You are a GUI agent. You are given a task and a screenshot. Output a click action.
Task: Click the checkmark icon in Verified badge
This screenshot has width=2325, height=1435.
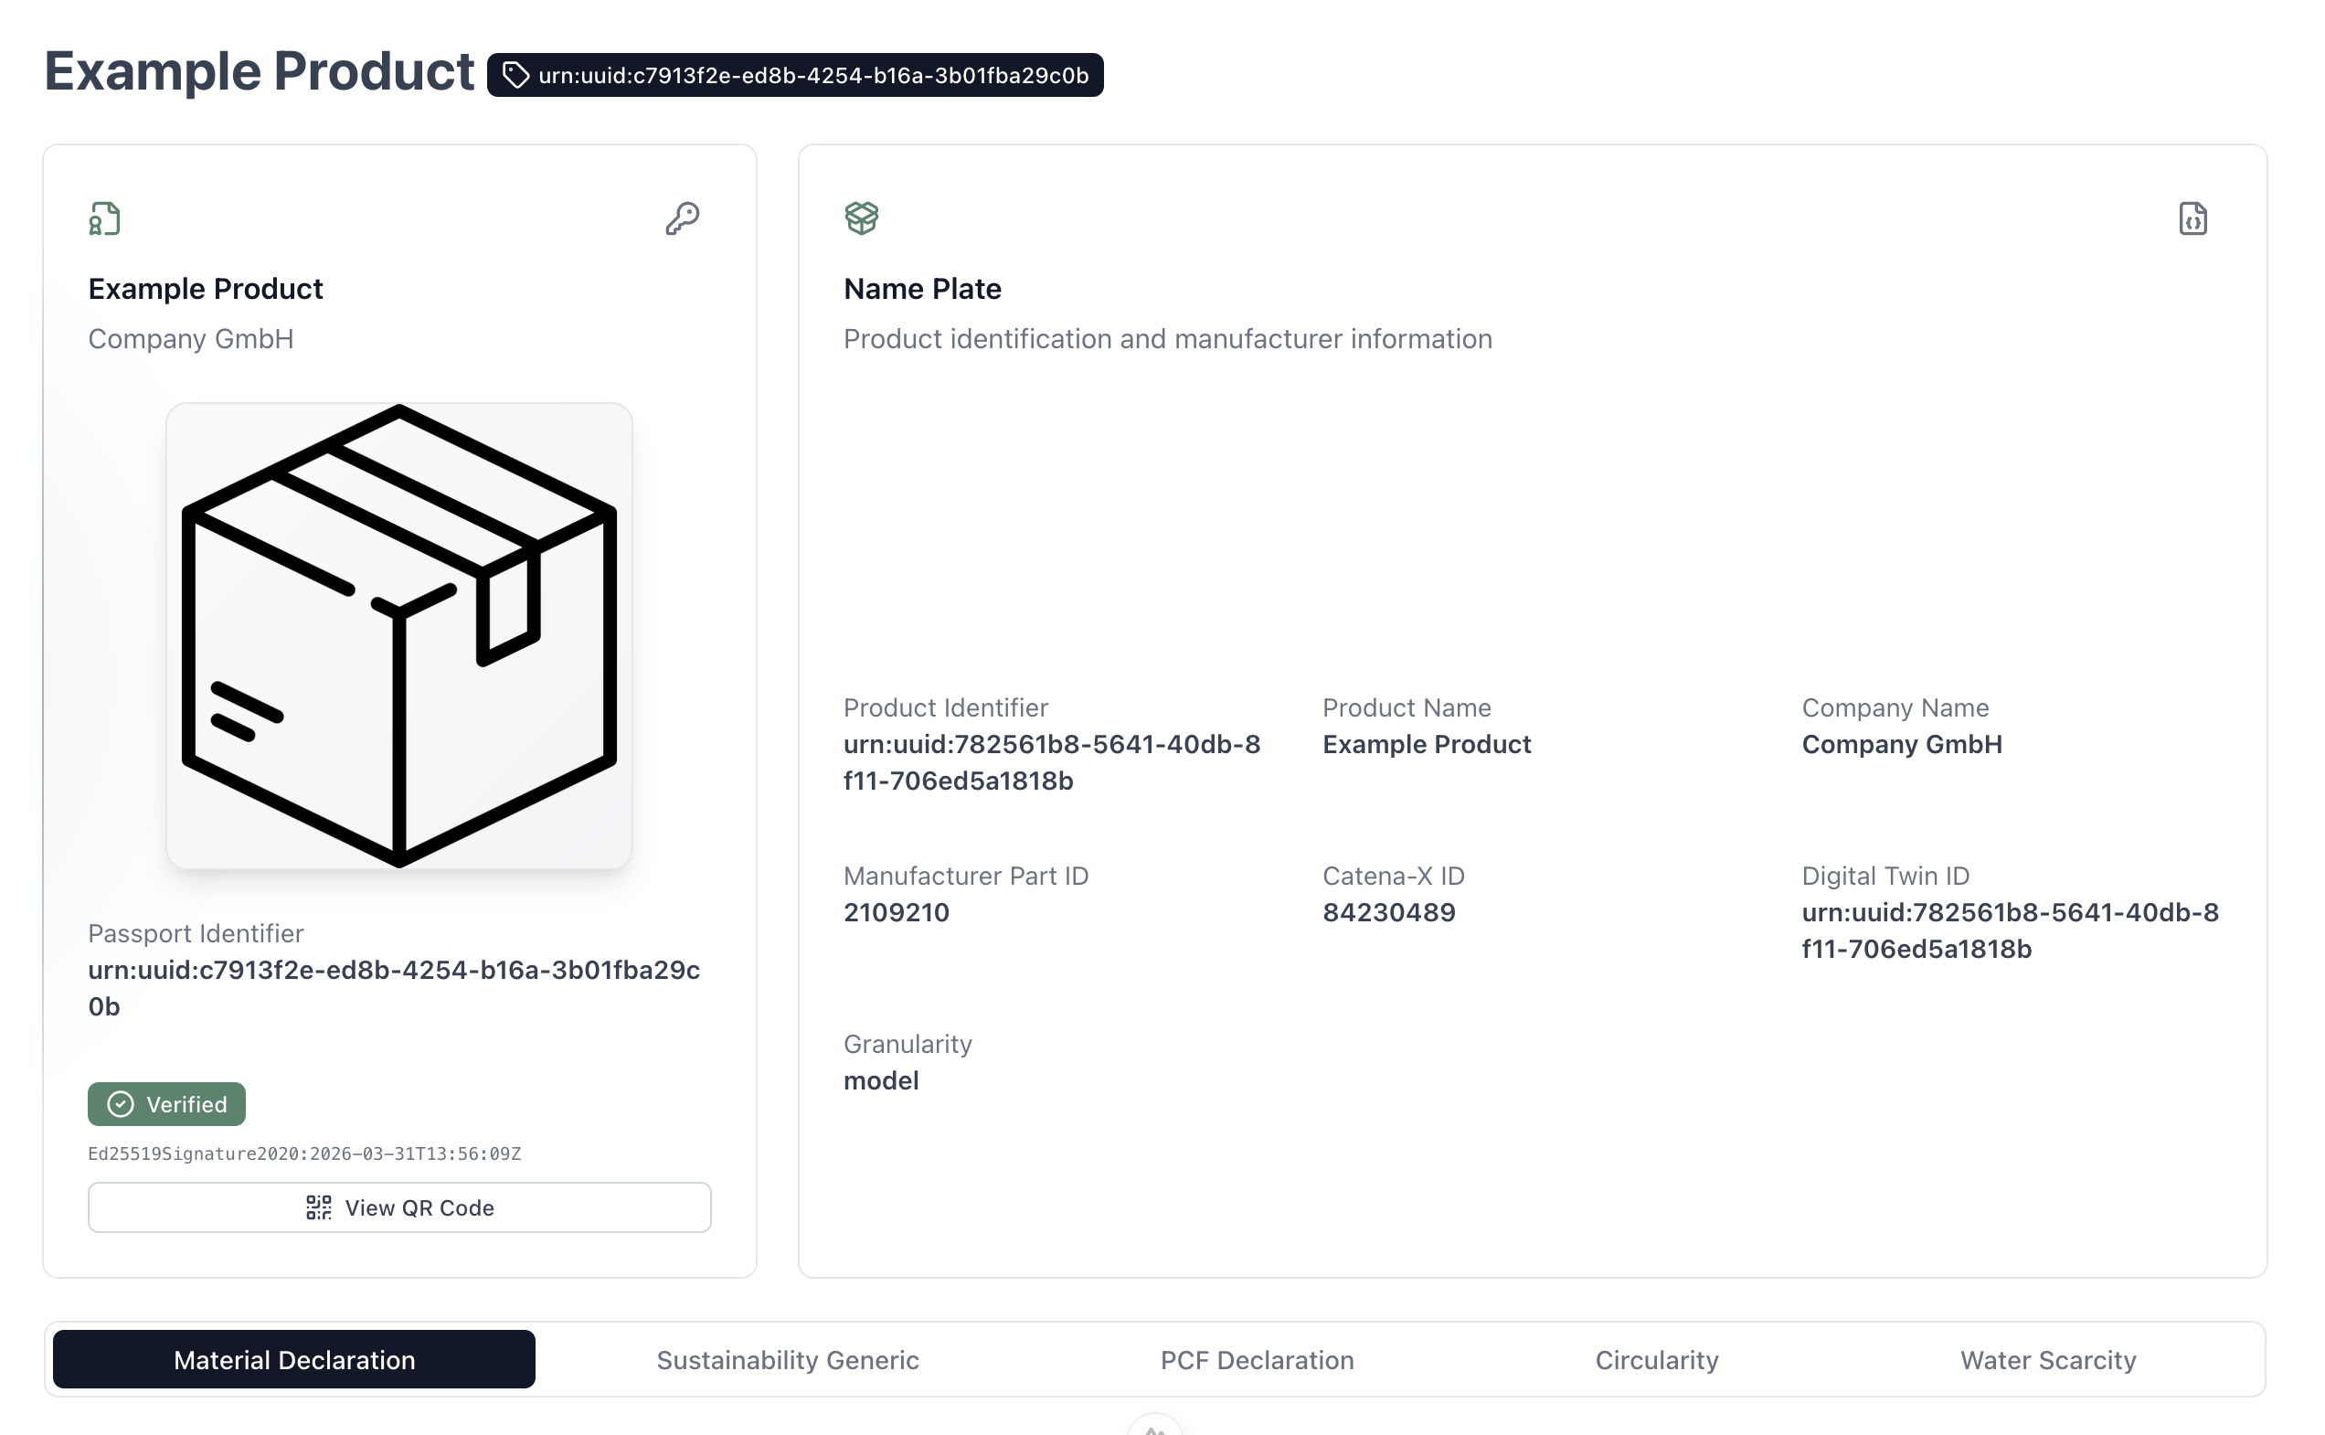coord(121,1104)
